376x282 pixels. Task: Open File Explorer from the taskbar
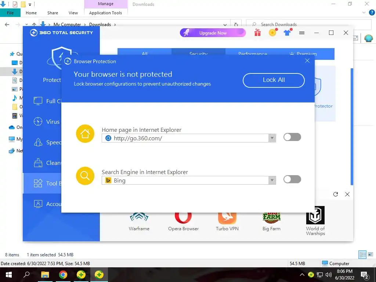pos(45,275)
